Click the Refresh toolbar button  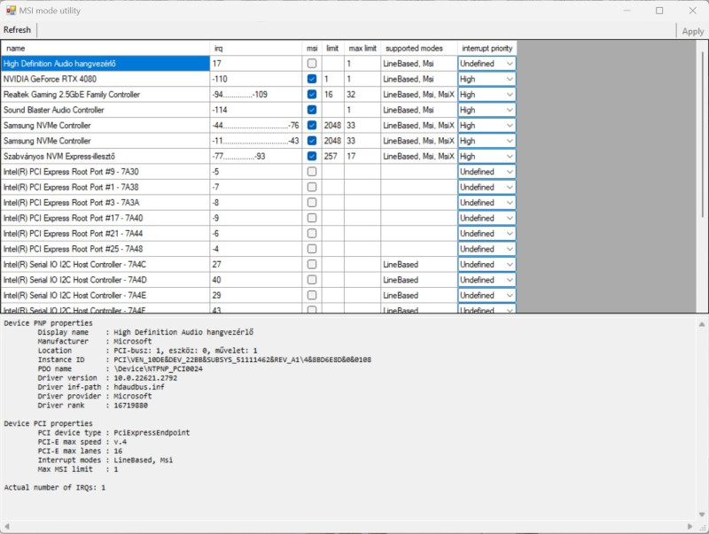[x=17, y=30]
